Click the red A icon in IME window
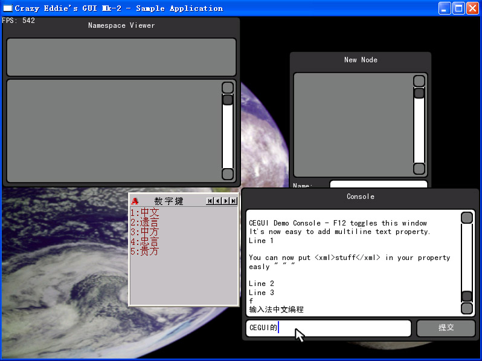Screen dimensions: 482x361 (135, 201)
